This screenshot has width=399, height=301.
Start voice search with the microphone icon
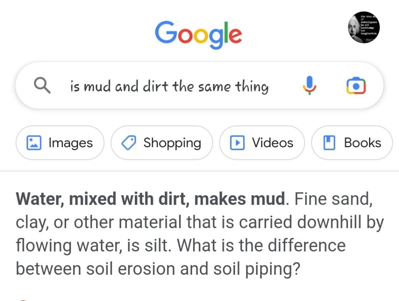pyautogui.click(x=310, y=85)
